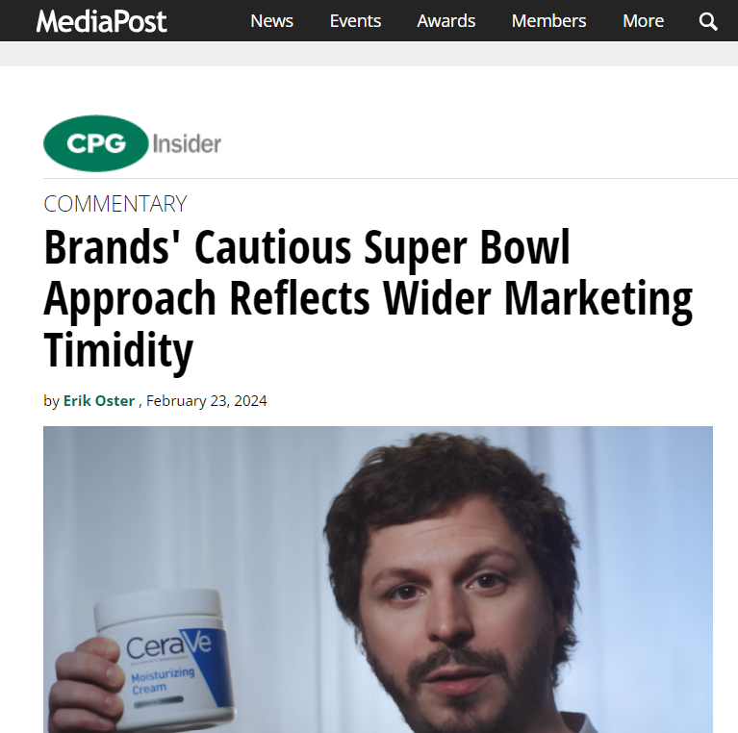Go to the Events section
This screenshot has height=733, width=738.
tap(355, 21)
